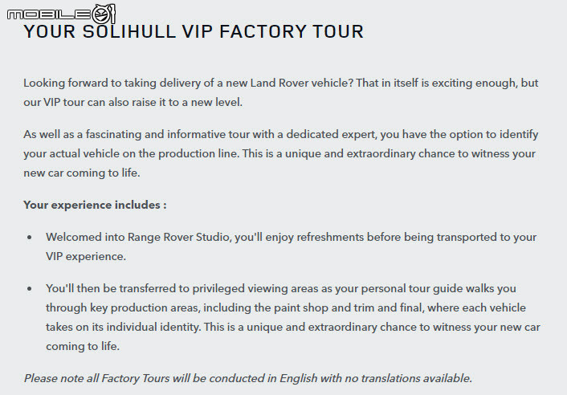The width and height of the screenshot is (567, 395).
Task: Click the 'production line' phrase in the second paragraph
Action: tap(198, 153)
